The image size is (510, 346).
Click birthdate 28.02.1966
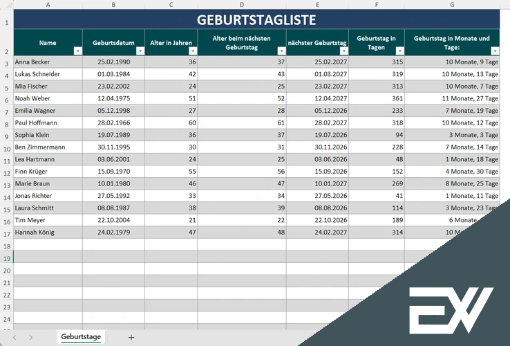(113, 122)
